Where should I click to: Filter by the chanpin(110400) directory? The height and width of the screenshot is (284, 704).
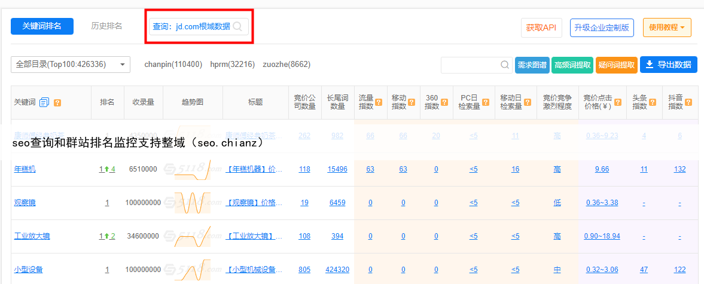173,65
